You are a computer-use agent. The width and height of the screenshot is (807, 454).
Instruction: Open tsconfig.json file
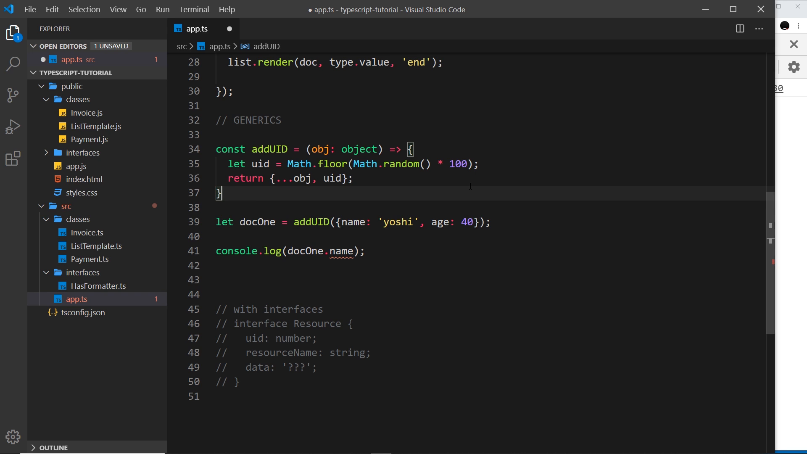coord(83,312)
